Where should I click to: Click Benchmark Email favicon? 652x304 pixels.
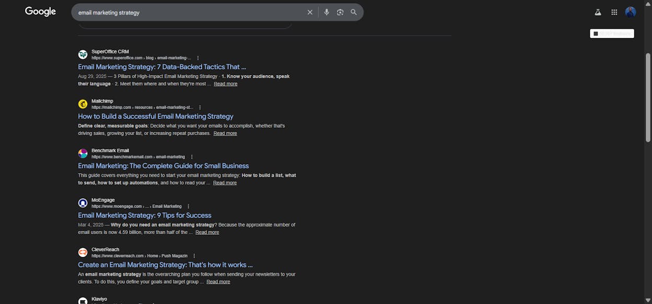coord(83,153)
